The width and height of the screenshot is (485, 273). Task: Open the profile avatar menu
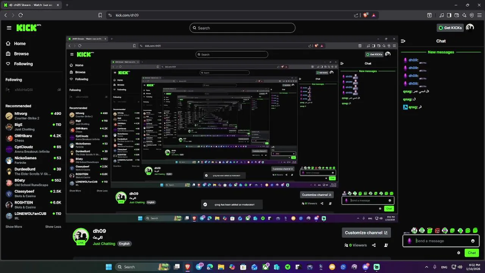click(470, 28)
